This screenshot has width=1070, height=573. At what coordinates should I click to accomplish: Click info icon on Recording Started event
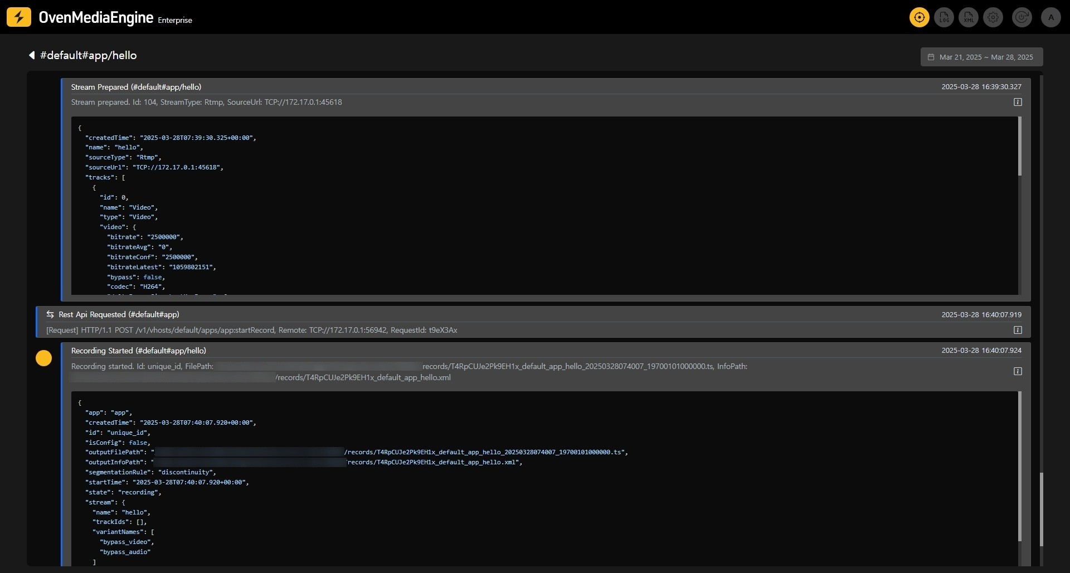click(x=1018, y=371)
